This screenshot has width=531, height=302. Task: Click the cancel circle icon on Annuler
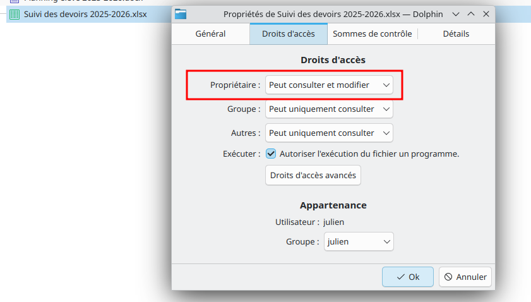click(448, 277)
